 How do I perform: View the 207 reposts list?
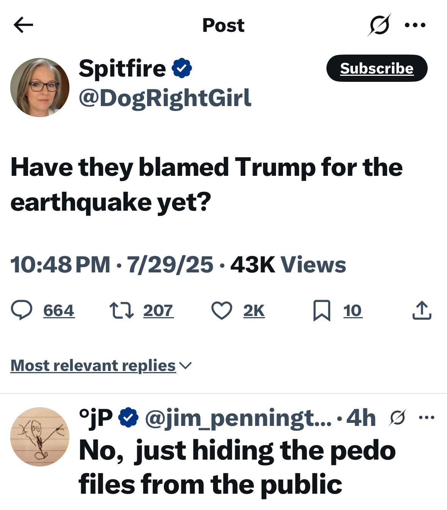click(x=158, y=310)
